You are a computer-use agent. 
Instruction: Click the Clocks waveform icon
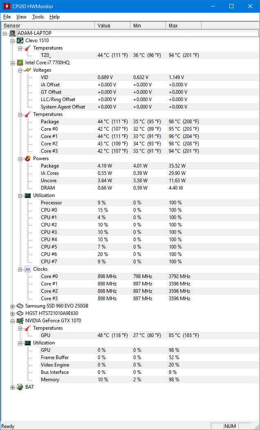(28, 269)
